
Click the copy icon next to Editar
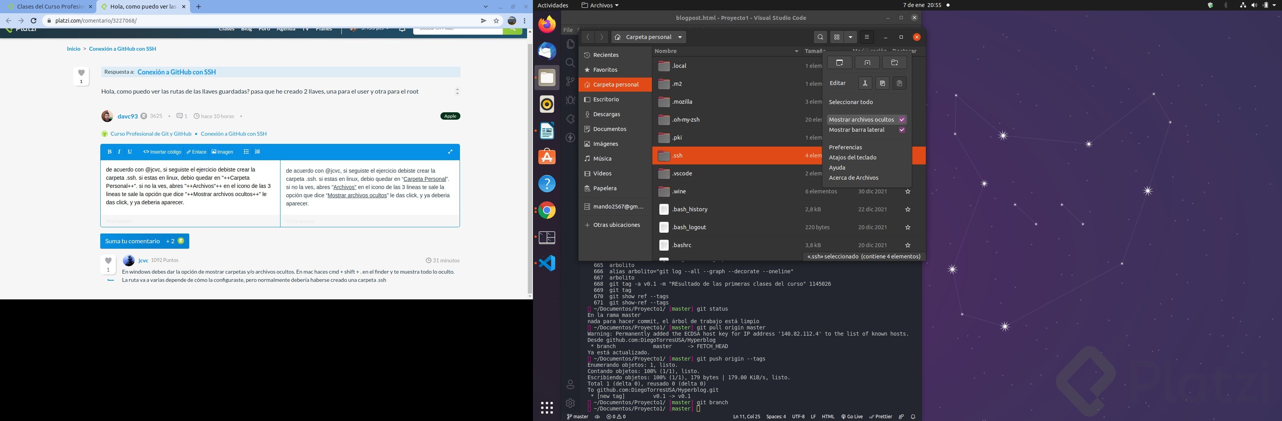(882, 83)
